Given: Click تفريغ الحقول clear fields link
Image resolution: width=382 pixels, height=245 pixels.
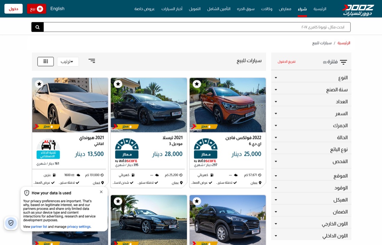Looking at the screenshot, I should click(286, 62).
